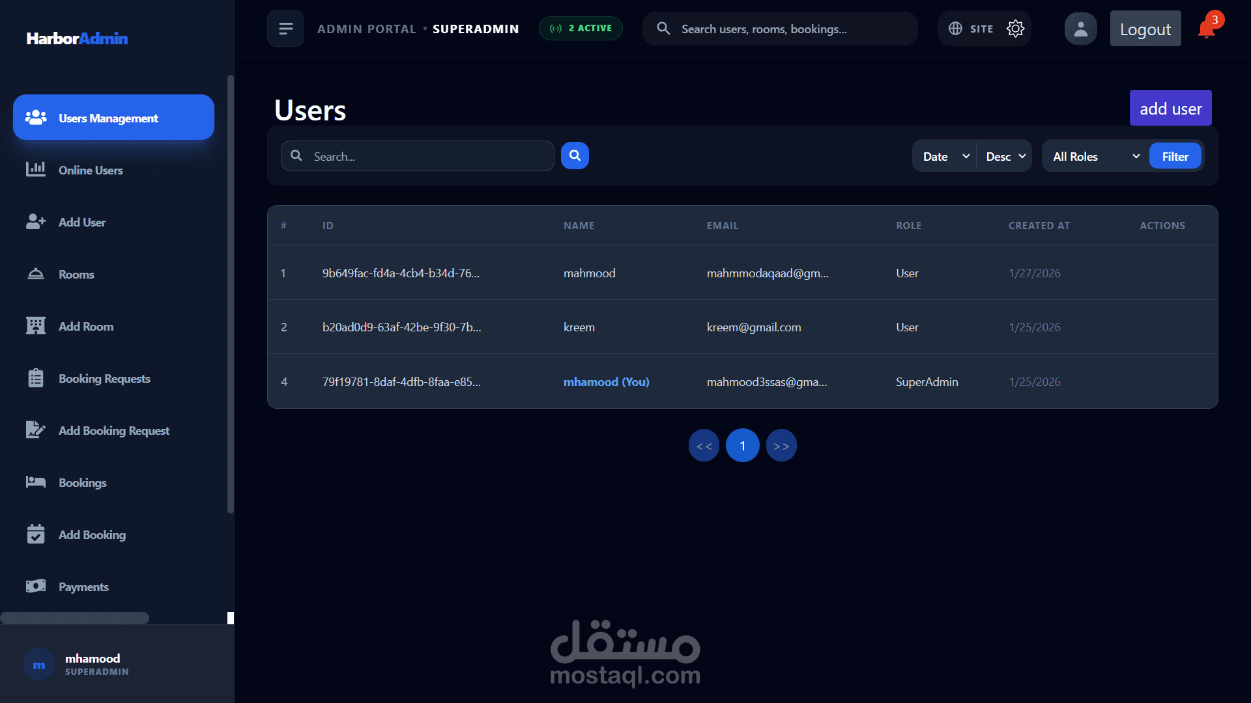Go to Booking Requests menu item
Image resolution: width=1251 pixels, height=703 pixels.
click(x=104, y=378)
